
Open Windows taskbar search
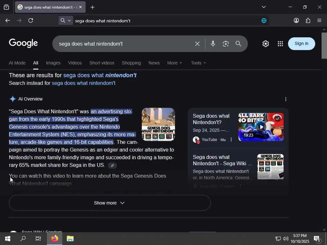23,239
